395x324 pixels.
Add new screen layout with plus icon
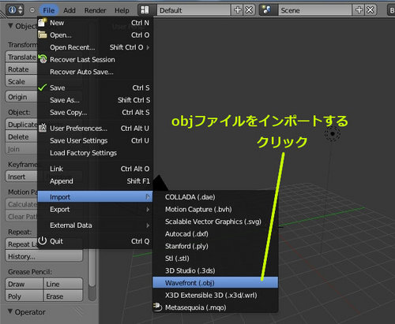(238, 10)
